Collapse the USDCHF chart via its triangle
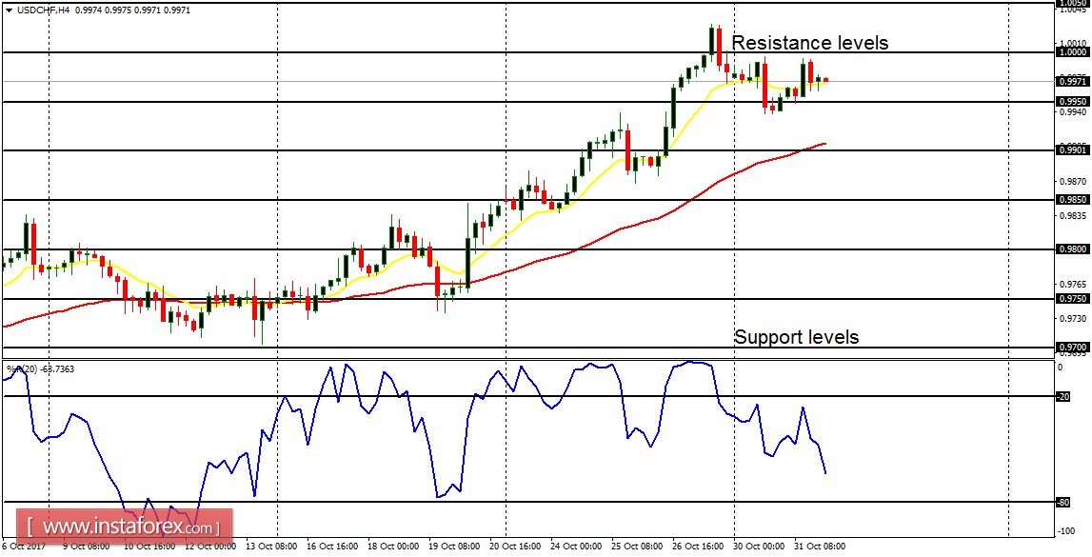Viewport: 1092px width, 557px height. coord(10,10)
